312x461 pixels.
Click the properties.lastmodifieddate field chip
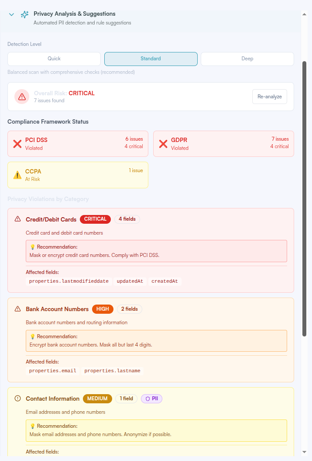coord(69,281)
